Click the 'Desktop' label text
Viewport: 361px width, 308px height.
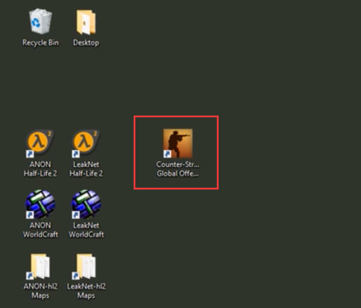point(86,43)
